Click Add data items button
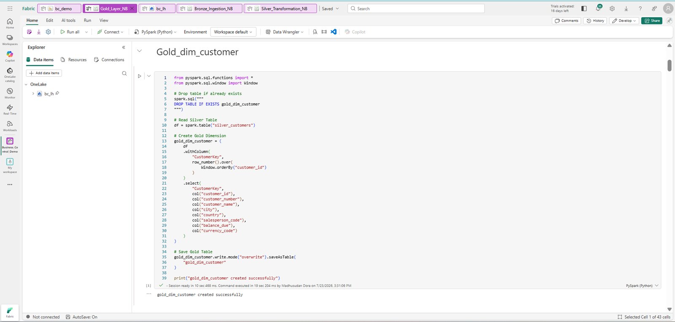 click(x=44, y=73)
